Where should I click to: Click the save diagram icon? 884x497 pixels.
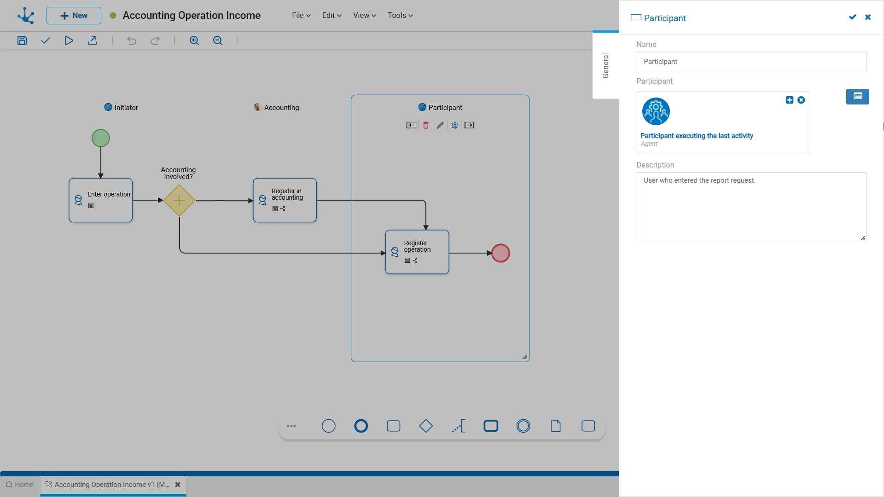click(22, 40)
